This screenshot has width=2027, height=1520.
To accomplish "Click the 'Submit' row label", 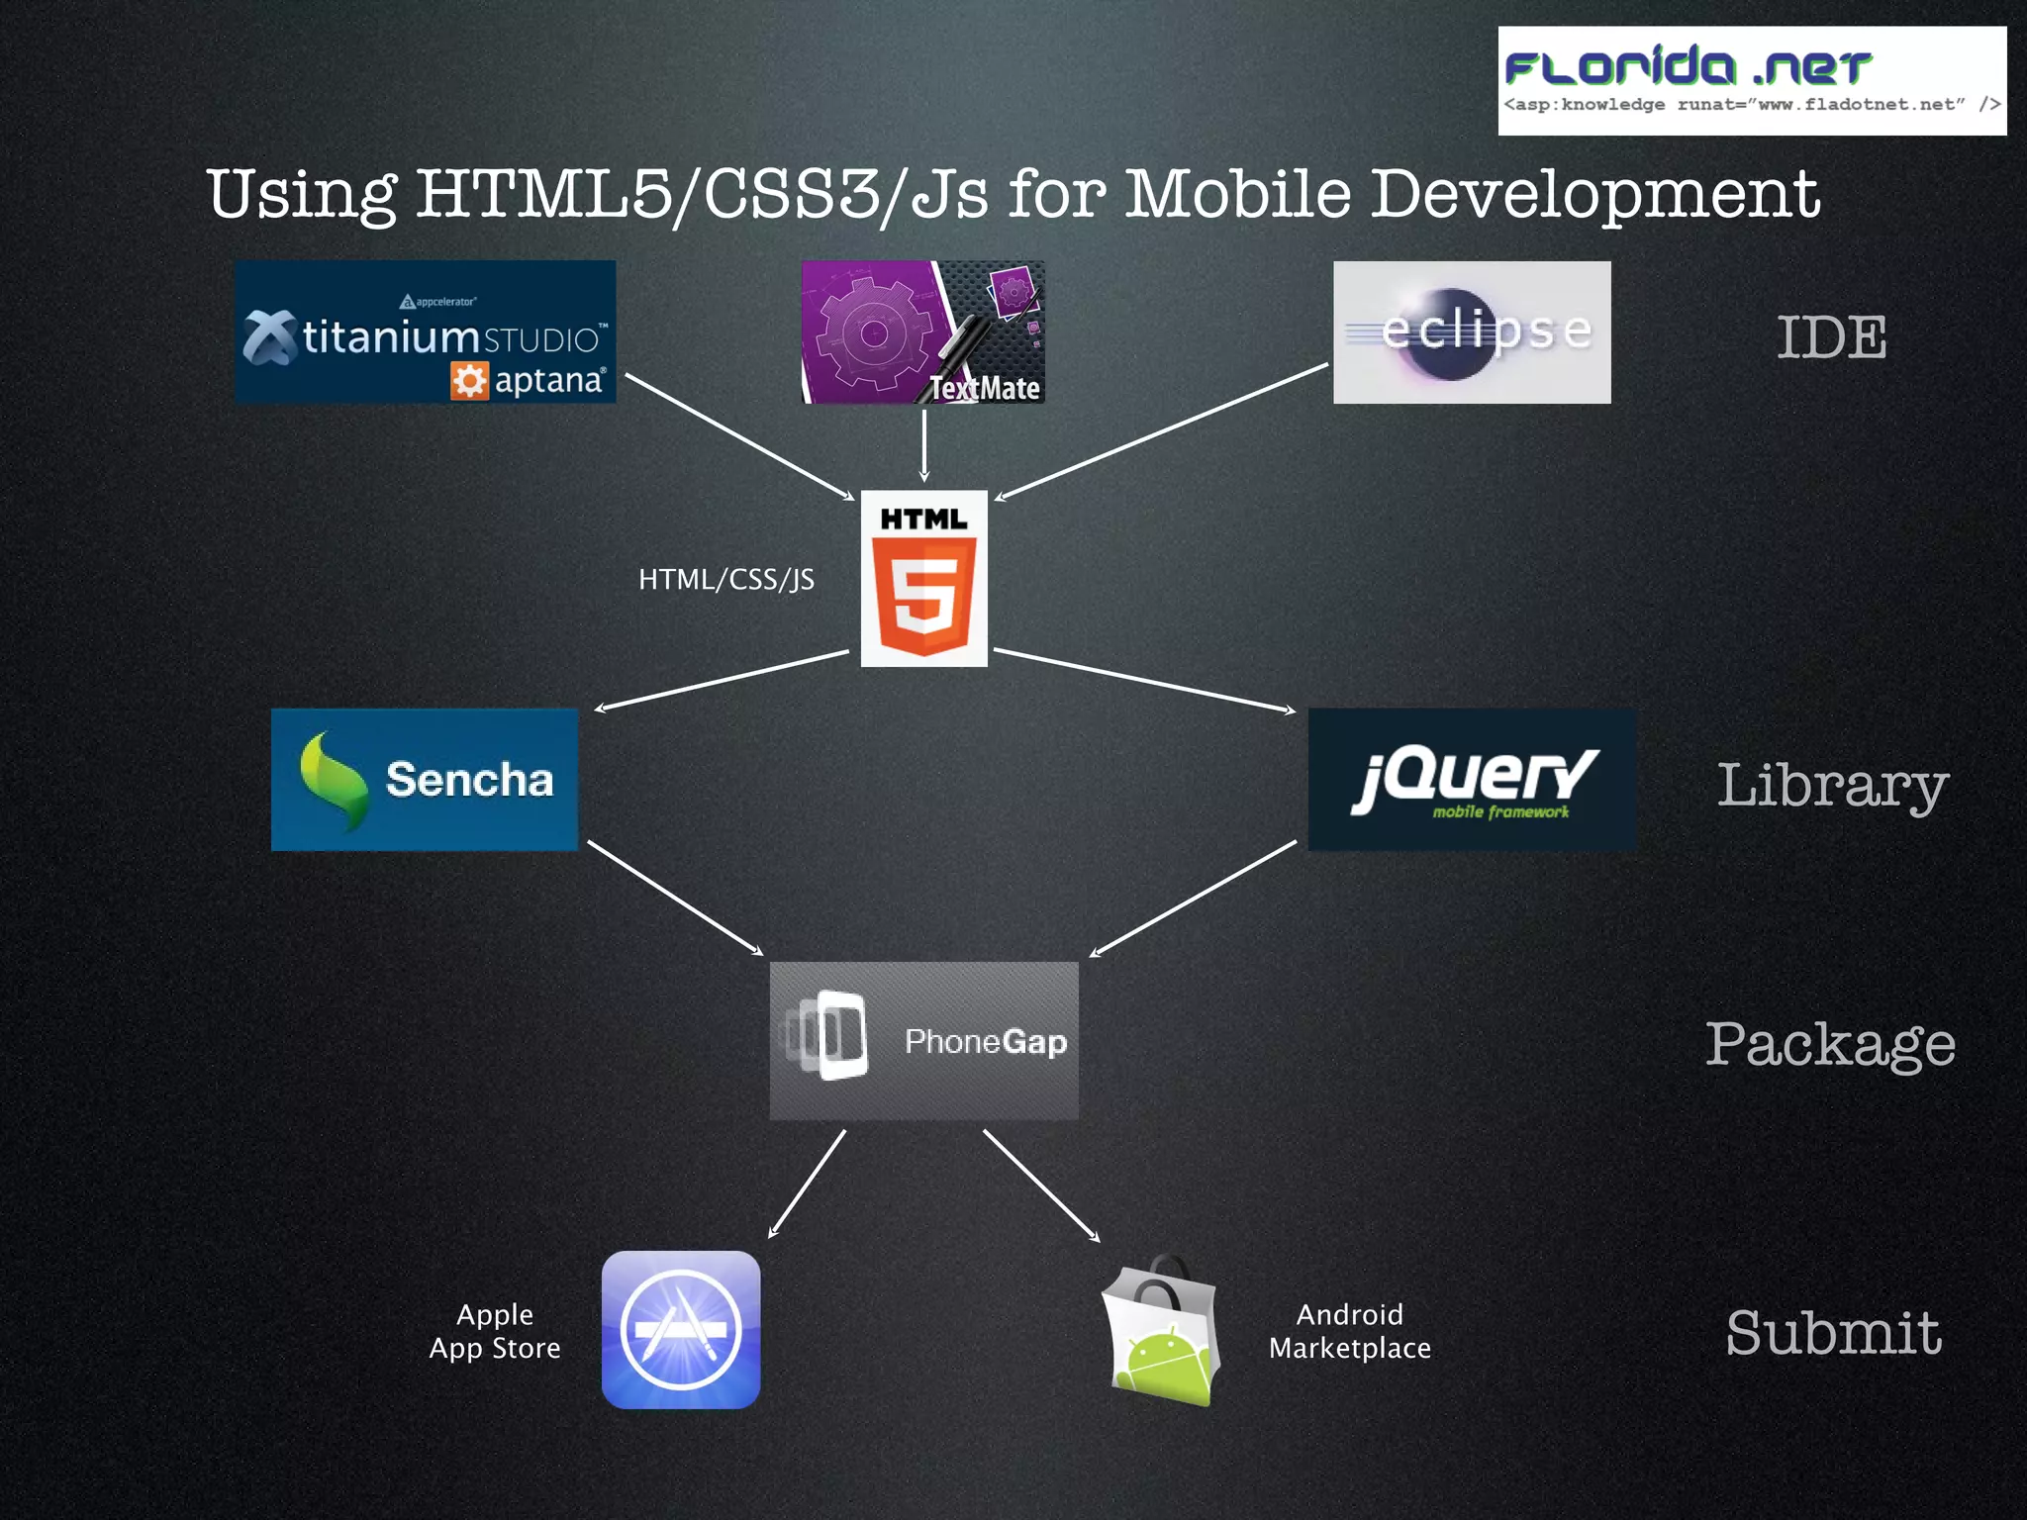I will (x=1834, y=1332).
